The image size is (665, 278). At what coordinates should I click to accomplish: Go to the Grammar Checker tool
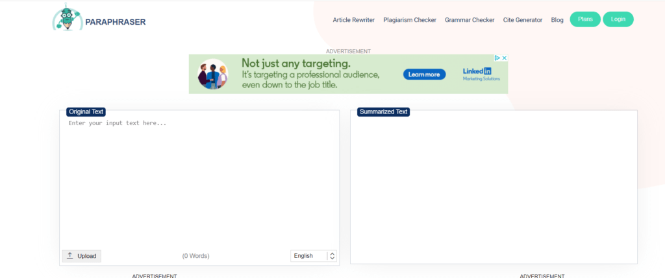click(x=470, y=20)
